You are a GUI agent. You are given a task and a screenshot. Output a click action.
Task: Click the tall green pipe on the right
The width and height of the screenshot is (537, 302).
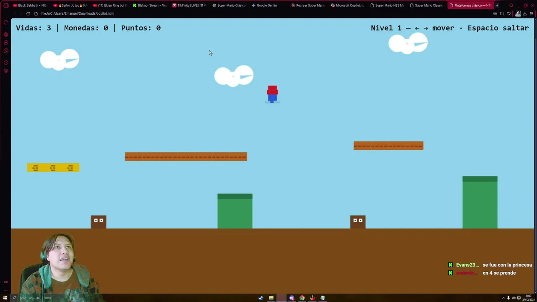[480, 203]
